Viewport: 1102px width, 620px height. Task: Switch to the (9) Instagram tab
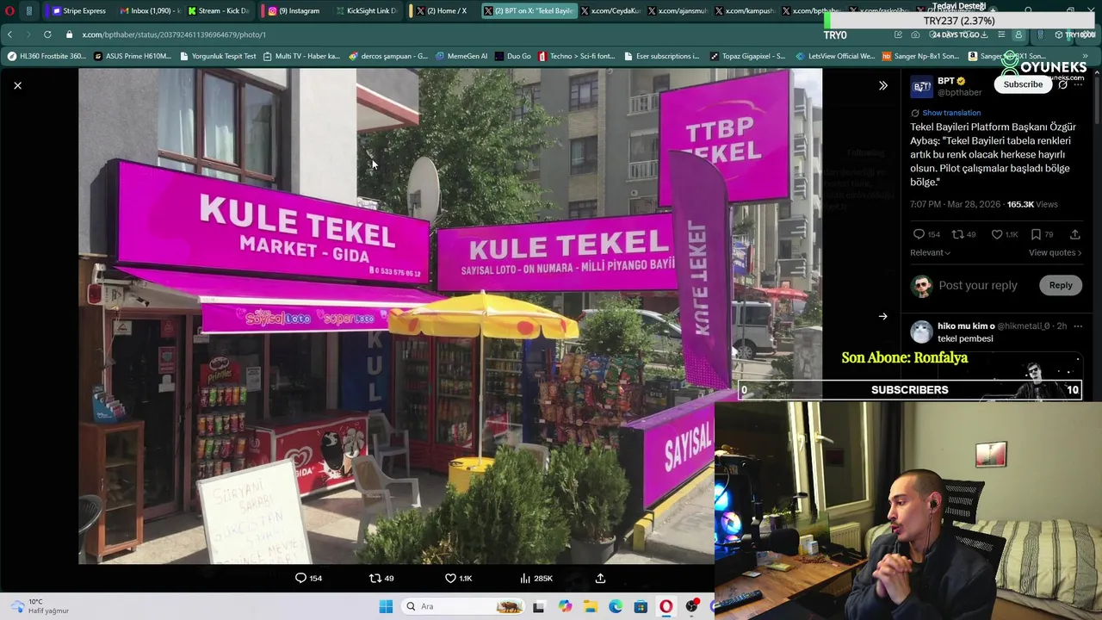(x=293, y=10)
